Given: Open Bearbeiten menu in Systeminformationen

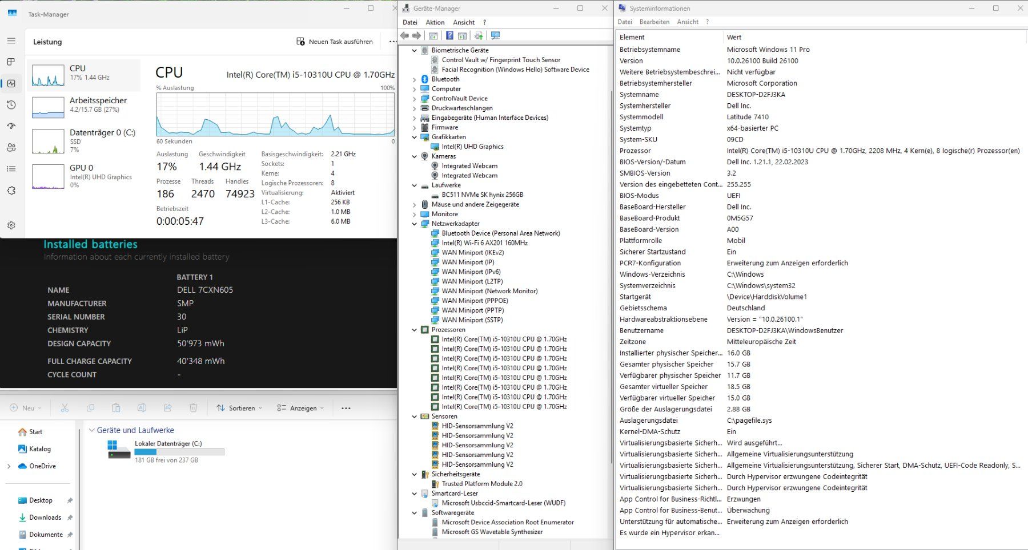Looking at the screenshot, I should [x=654, y=22].
